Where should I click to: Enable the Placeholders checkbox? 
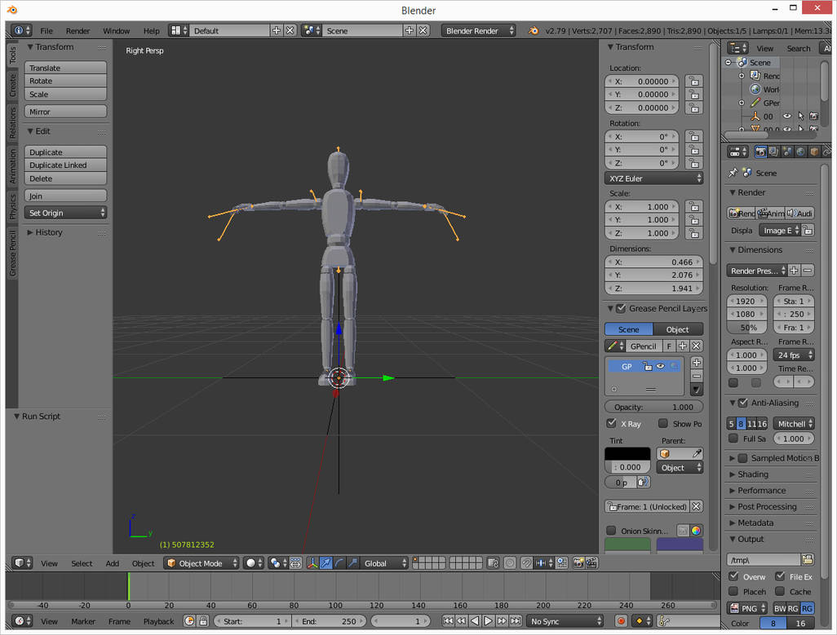[733, 591]
